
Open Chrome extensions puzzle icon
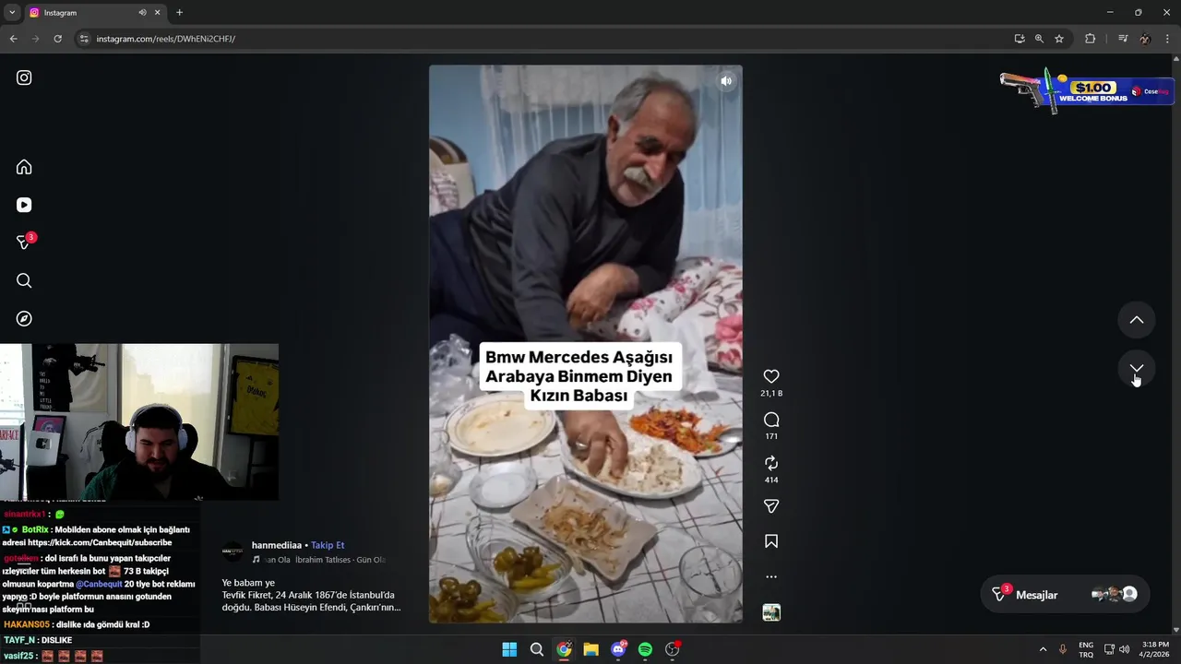1090,39
